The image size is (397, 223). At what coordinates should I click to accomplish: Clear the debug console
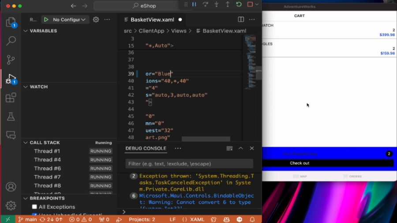pyautogui.click(x=229, y=148)
